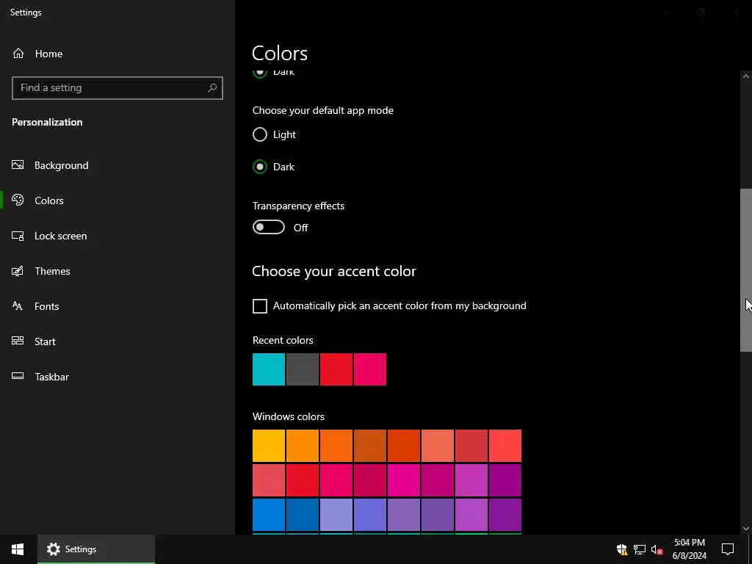Pick the teal recent color
The image size is (752, 564).
click(269, 369)
